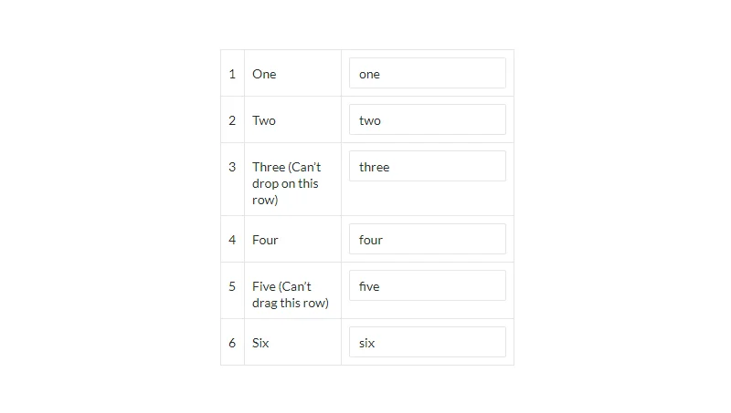Screen dimensions: 731x413
Task: Click the 'Three (Can't drop on this row)' text
Action: pos(286,183)
